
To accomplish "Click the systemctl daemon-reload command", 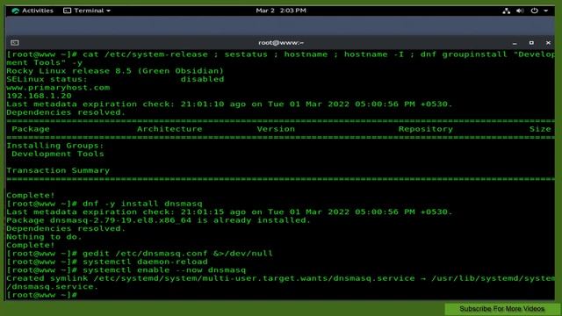I will [x=145, y=262].
